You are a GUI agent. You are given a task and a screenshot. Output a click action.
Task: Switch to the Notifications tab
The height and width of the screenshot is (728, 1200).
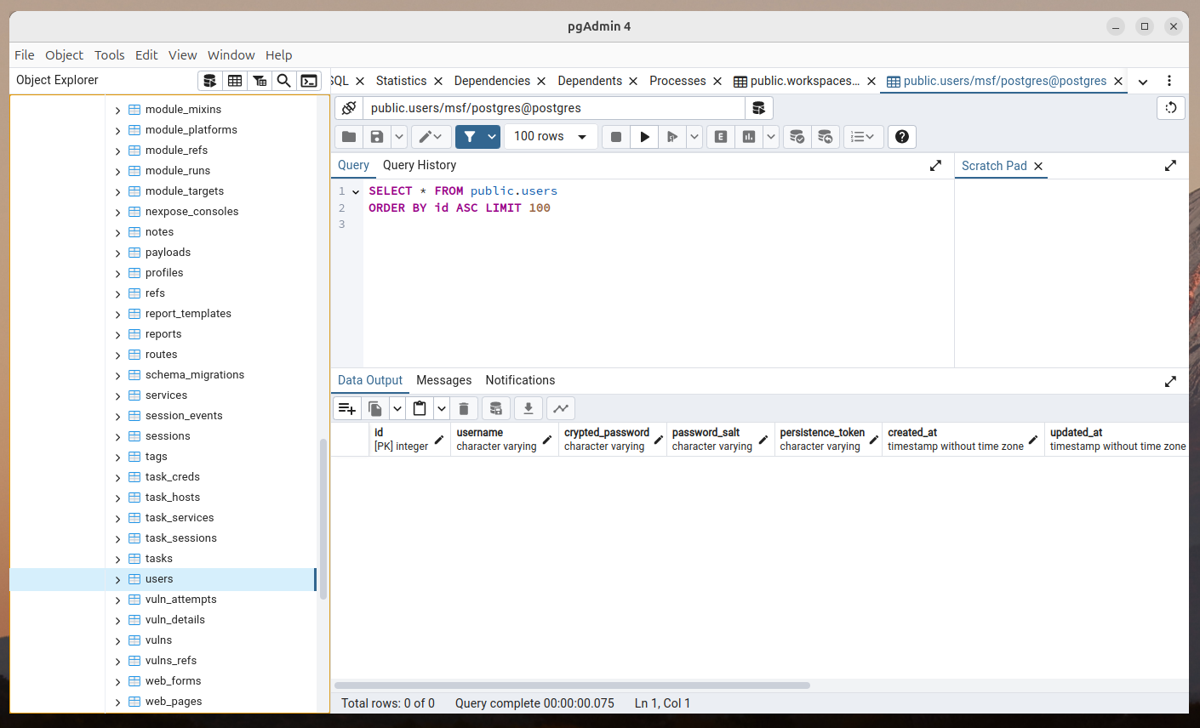pos(520,380)
